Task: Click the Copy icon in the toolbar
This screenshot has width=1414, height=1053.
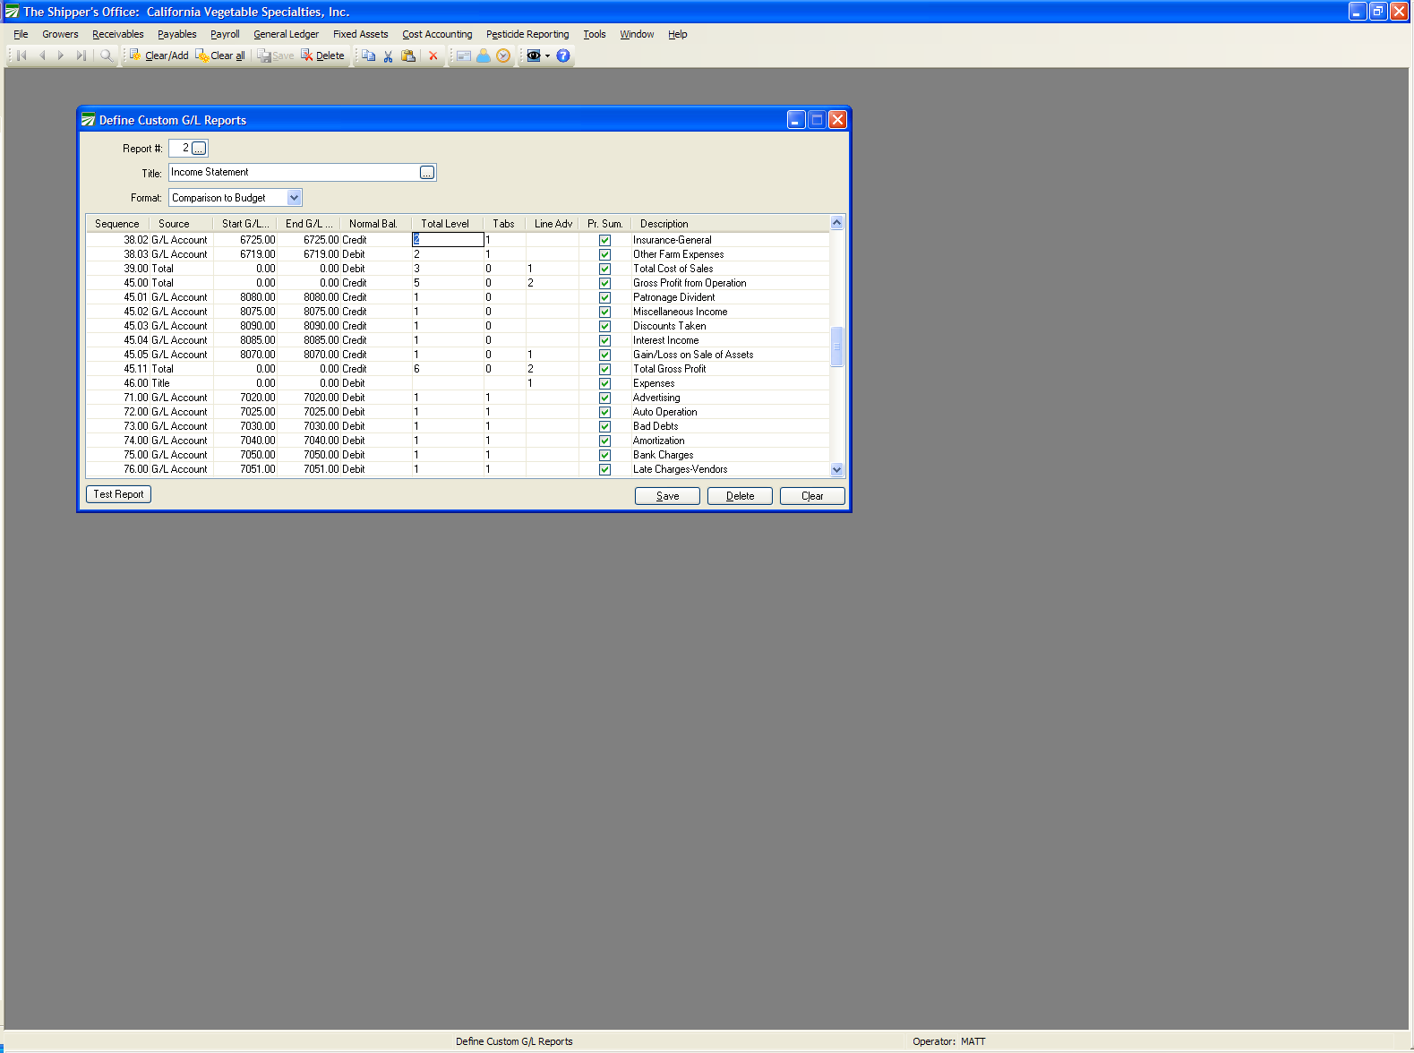Action: pyautogui.click(x=368, y=56)
